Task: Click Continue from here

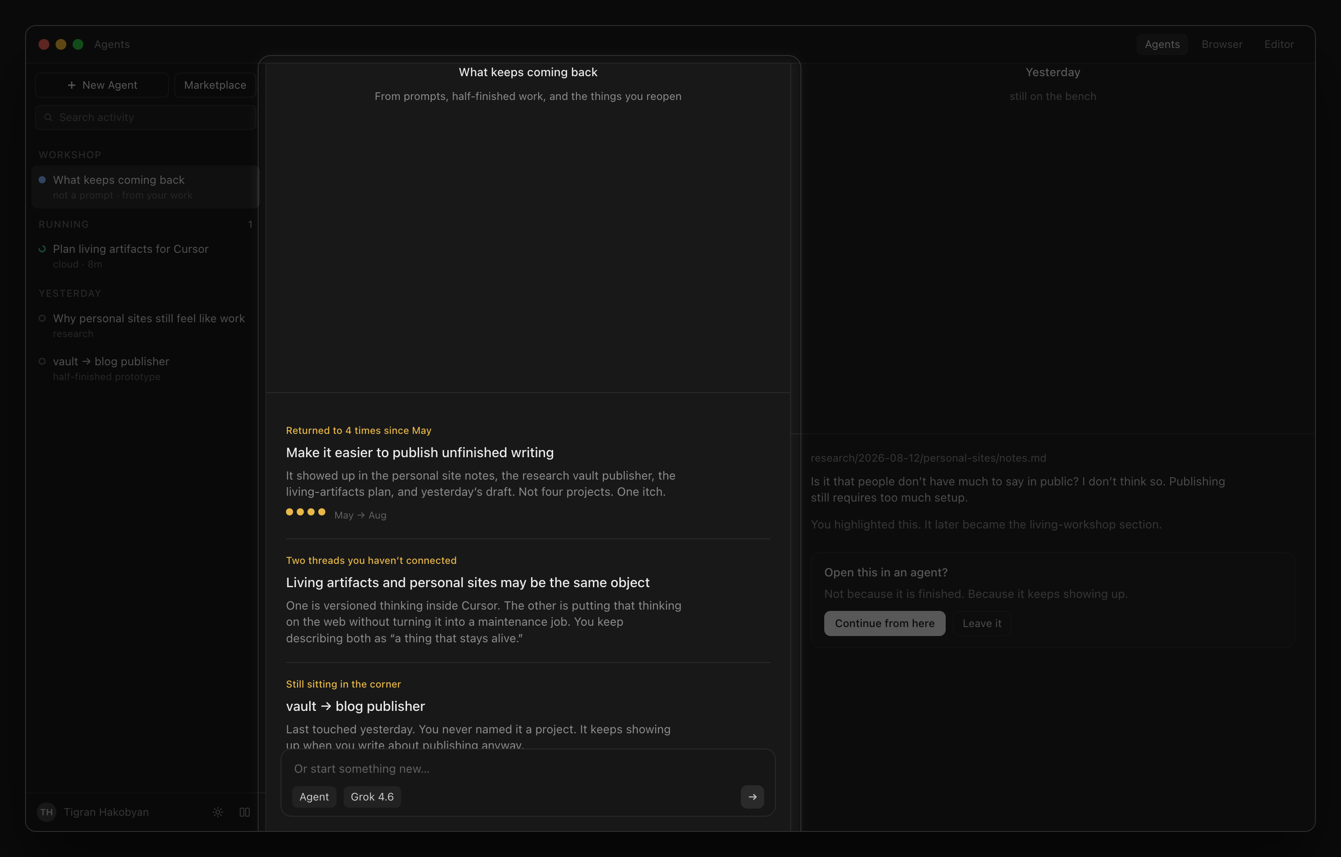Action: click(x=884, y=623)
